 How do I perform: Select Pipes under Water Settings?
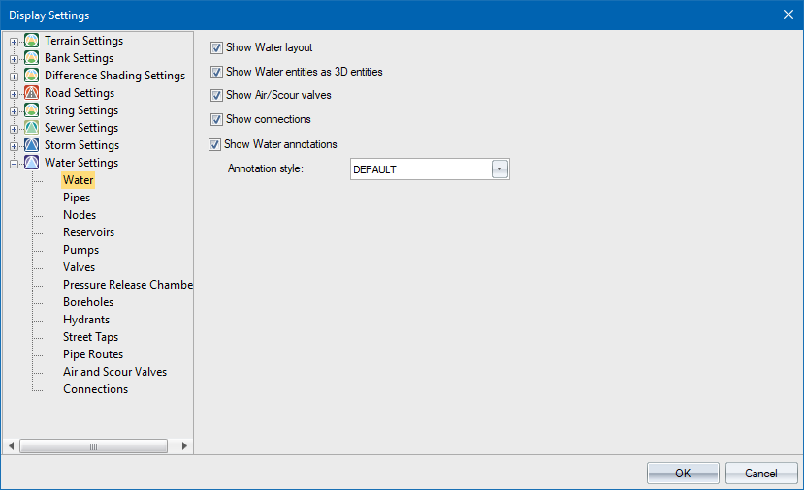coord(77,198)
